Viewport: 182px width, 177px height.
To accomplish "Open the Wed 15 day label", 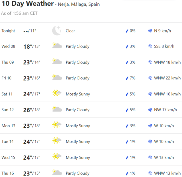I will [8, 157].
